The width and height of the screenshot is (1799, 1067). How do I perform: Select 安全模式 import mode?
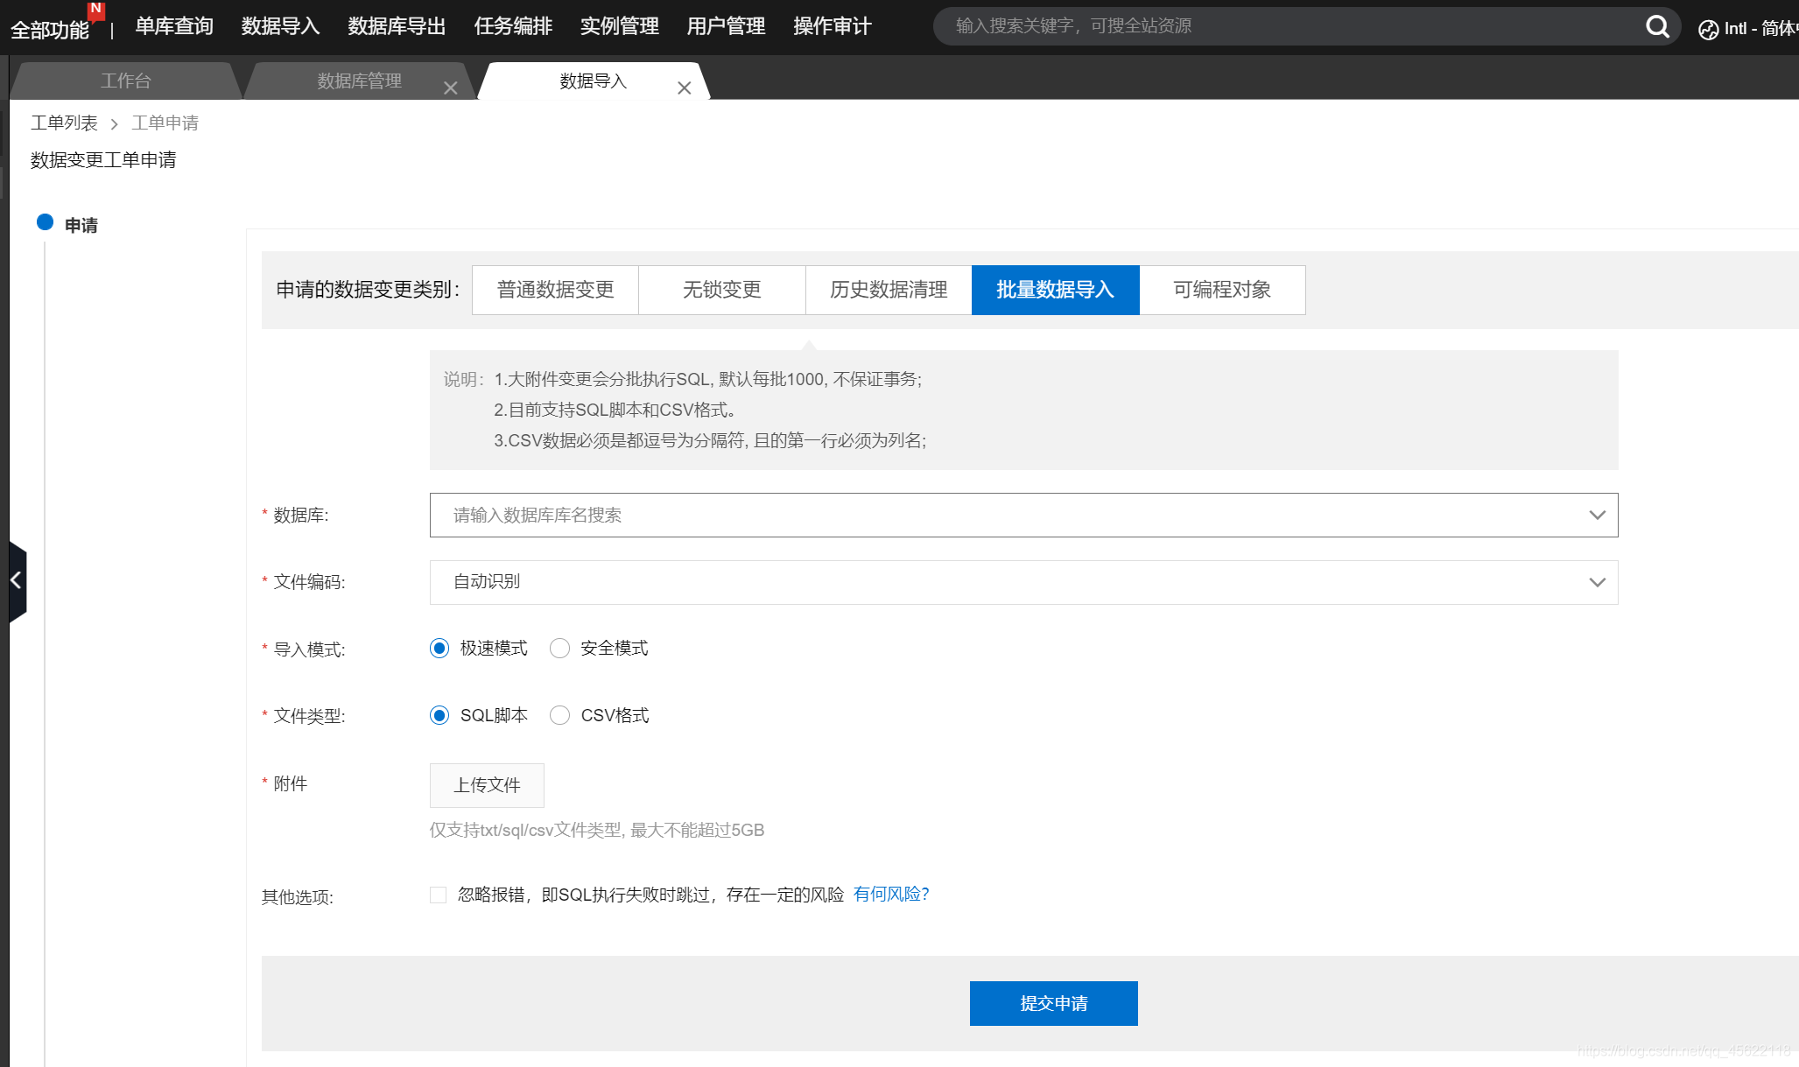tap(559, 649)
